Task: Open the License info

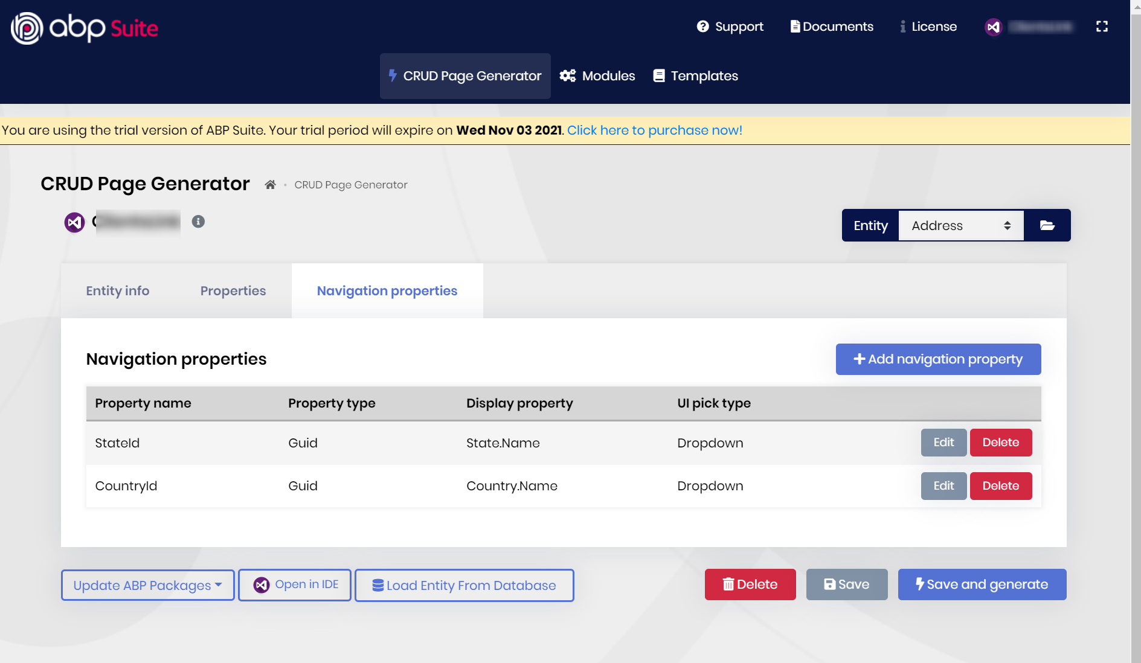Action: [x=928, y=27]
